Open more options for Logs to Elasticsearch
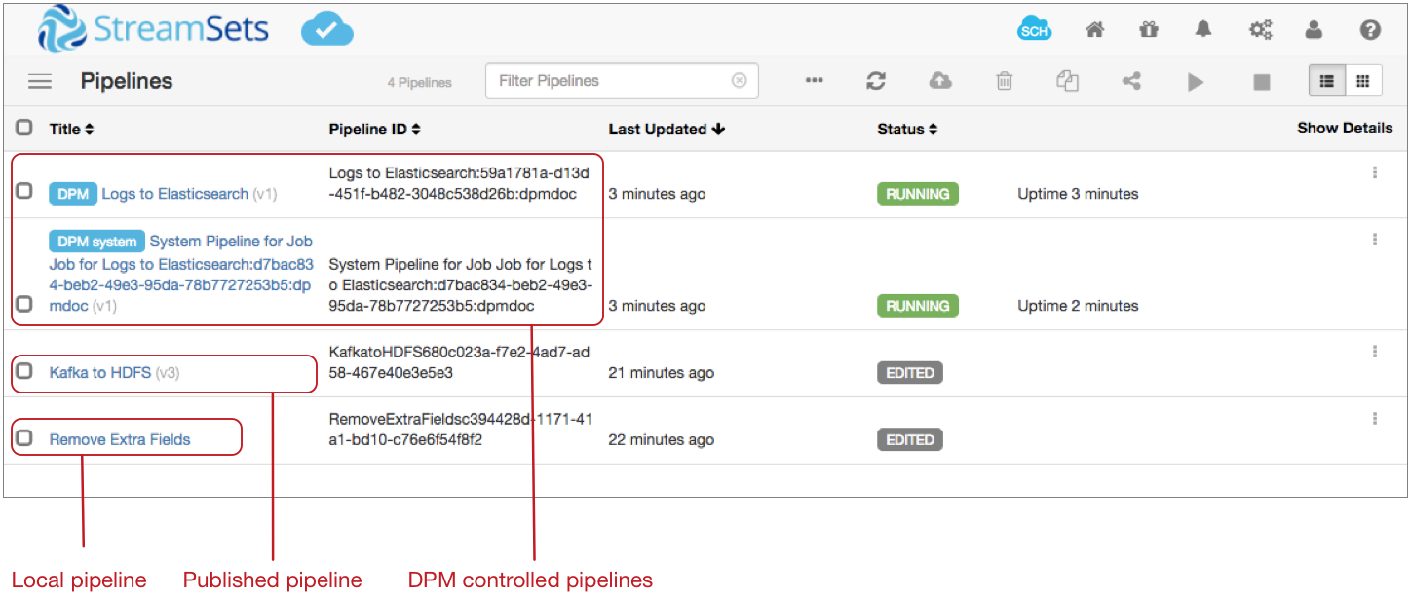 click(1374, 172)
